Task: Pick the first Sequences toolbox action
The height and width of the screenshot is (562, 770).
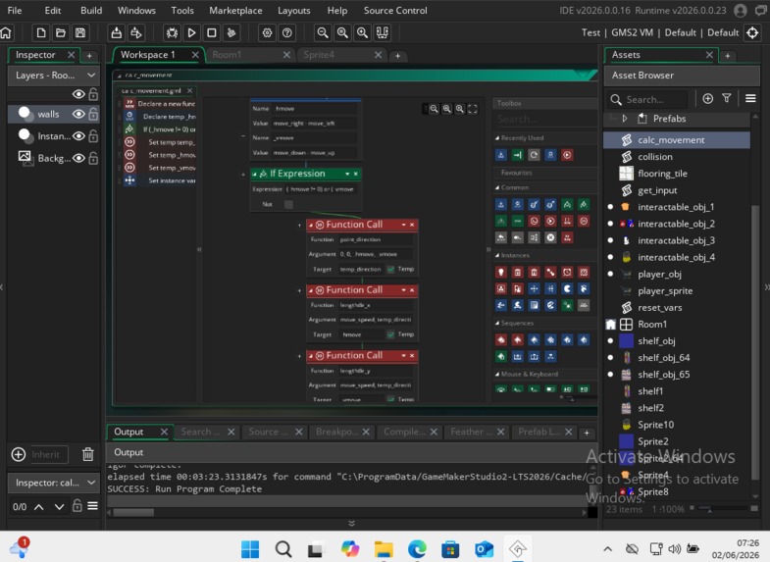Action: (501, 339)
